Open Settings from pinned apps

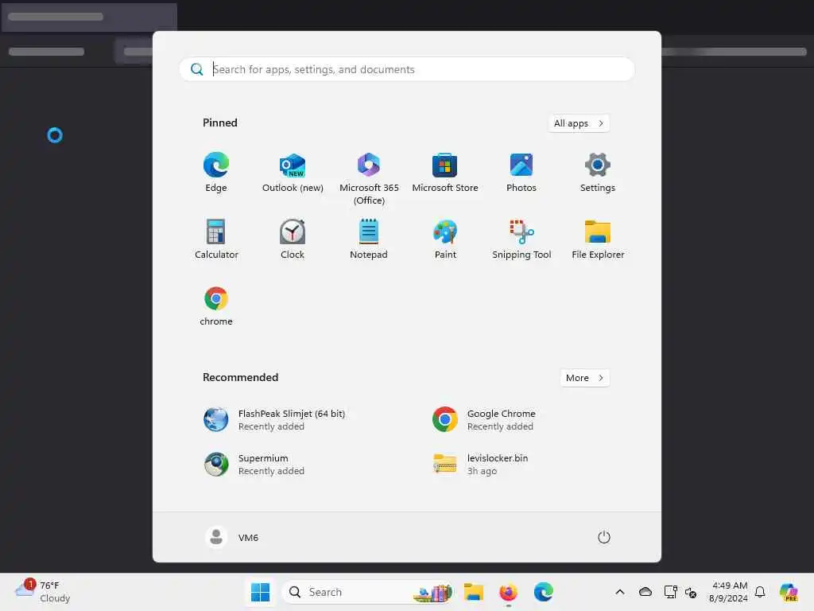click(x=598, y=173)
